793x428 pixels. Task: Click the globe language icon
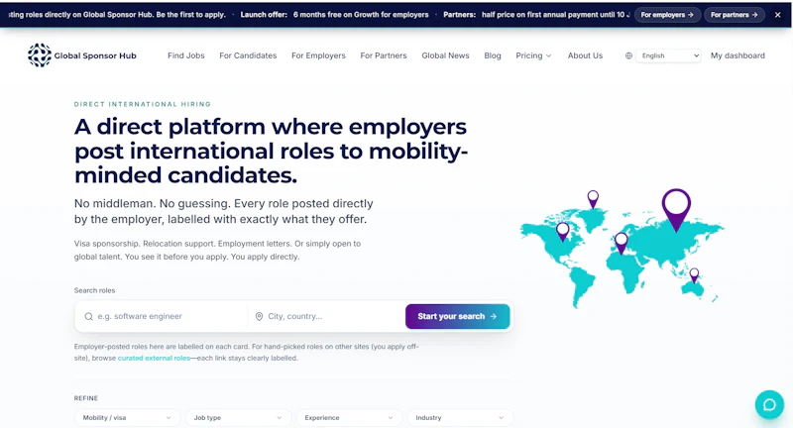(x=628, y=55)
